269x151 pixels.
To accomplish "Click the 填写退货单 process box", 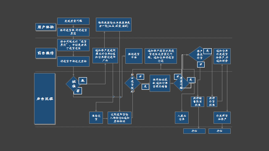I will point(73,32).
